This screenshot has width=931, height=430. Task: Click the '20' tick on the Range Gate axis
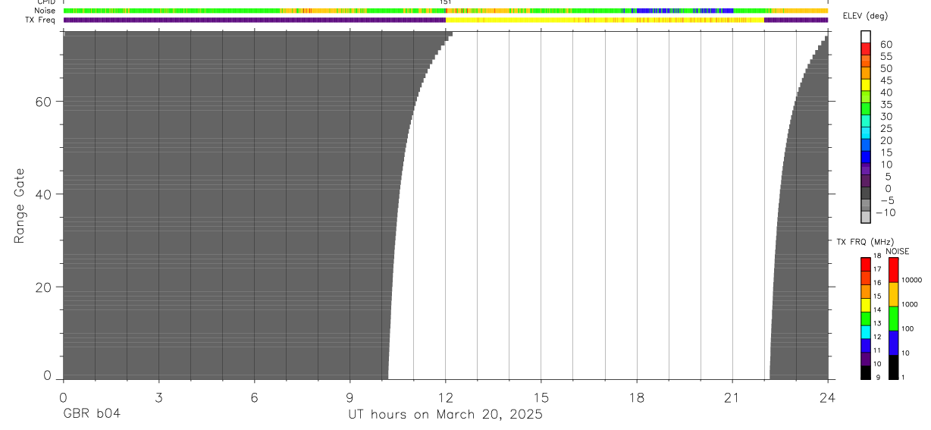(43, 287)
